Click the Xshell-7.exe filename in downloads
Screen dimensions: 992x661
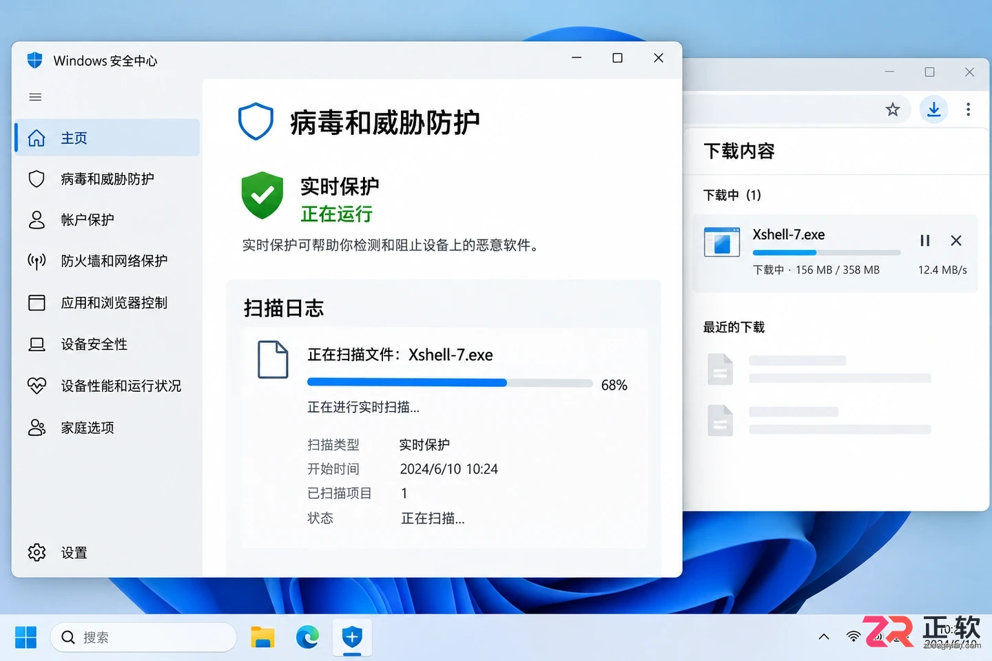[x=788, y=234]
